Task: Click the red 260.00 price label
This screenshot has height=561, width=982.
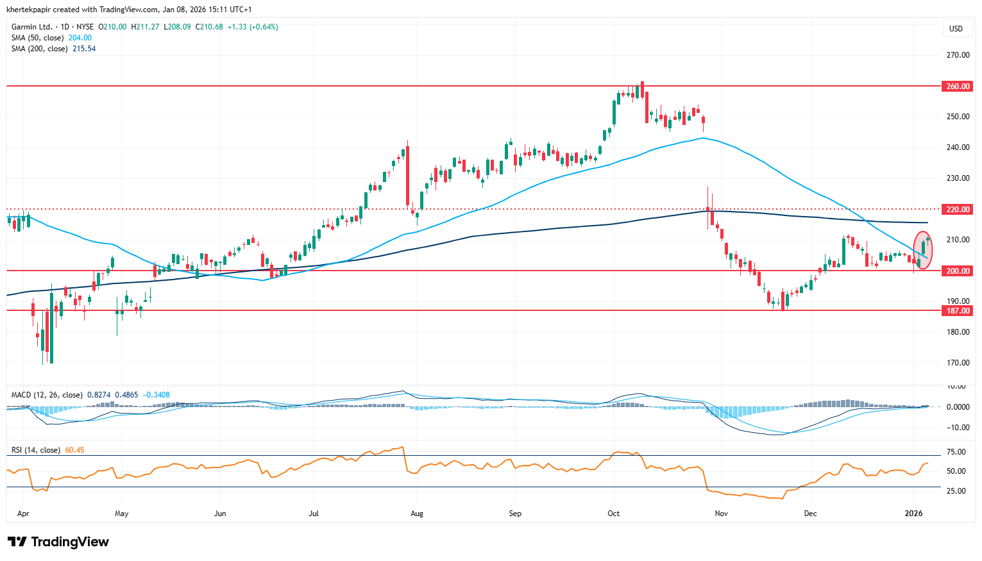Action: [958, 87]
